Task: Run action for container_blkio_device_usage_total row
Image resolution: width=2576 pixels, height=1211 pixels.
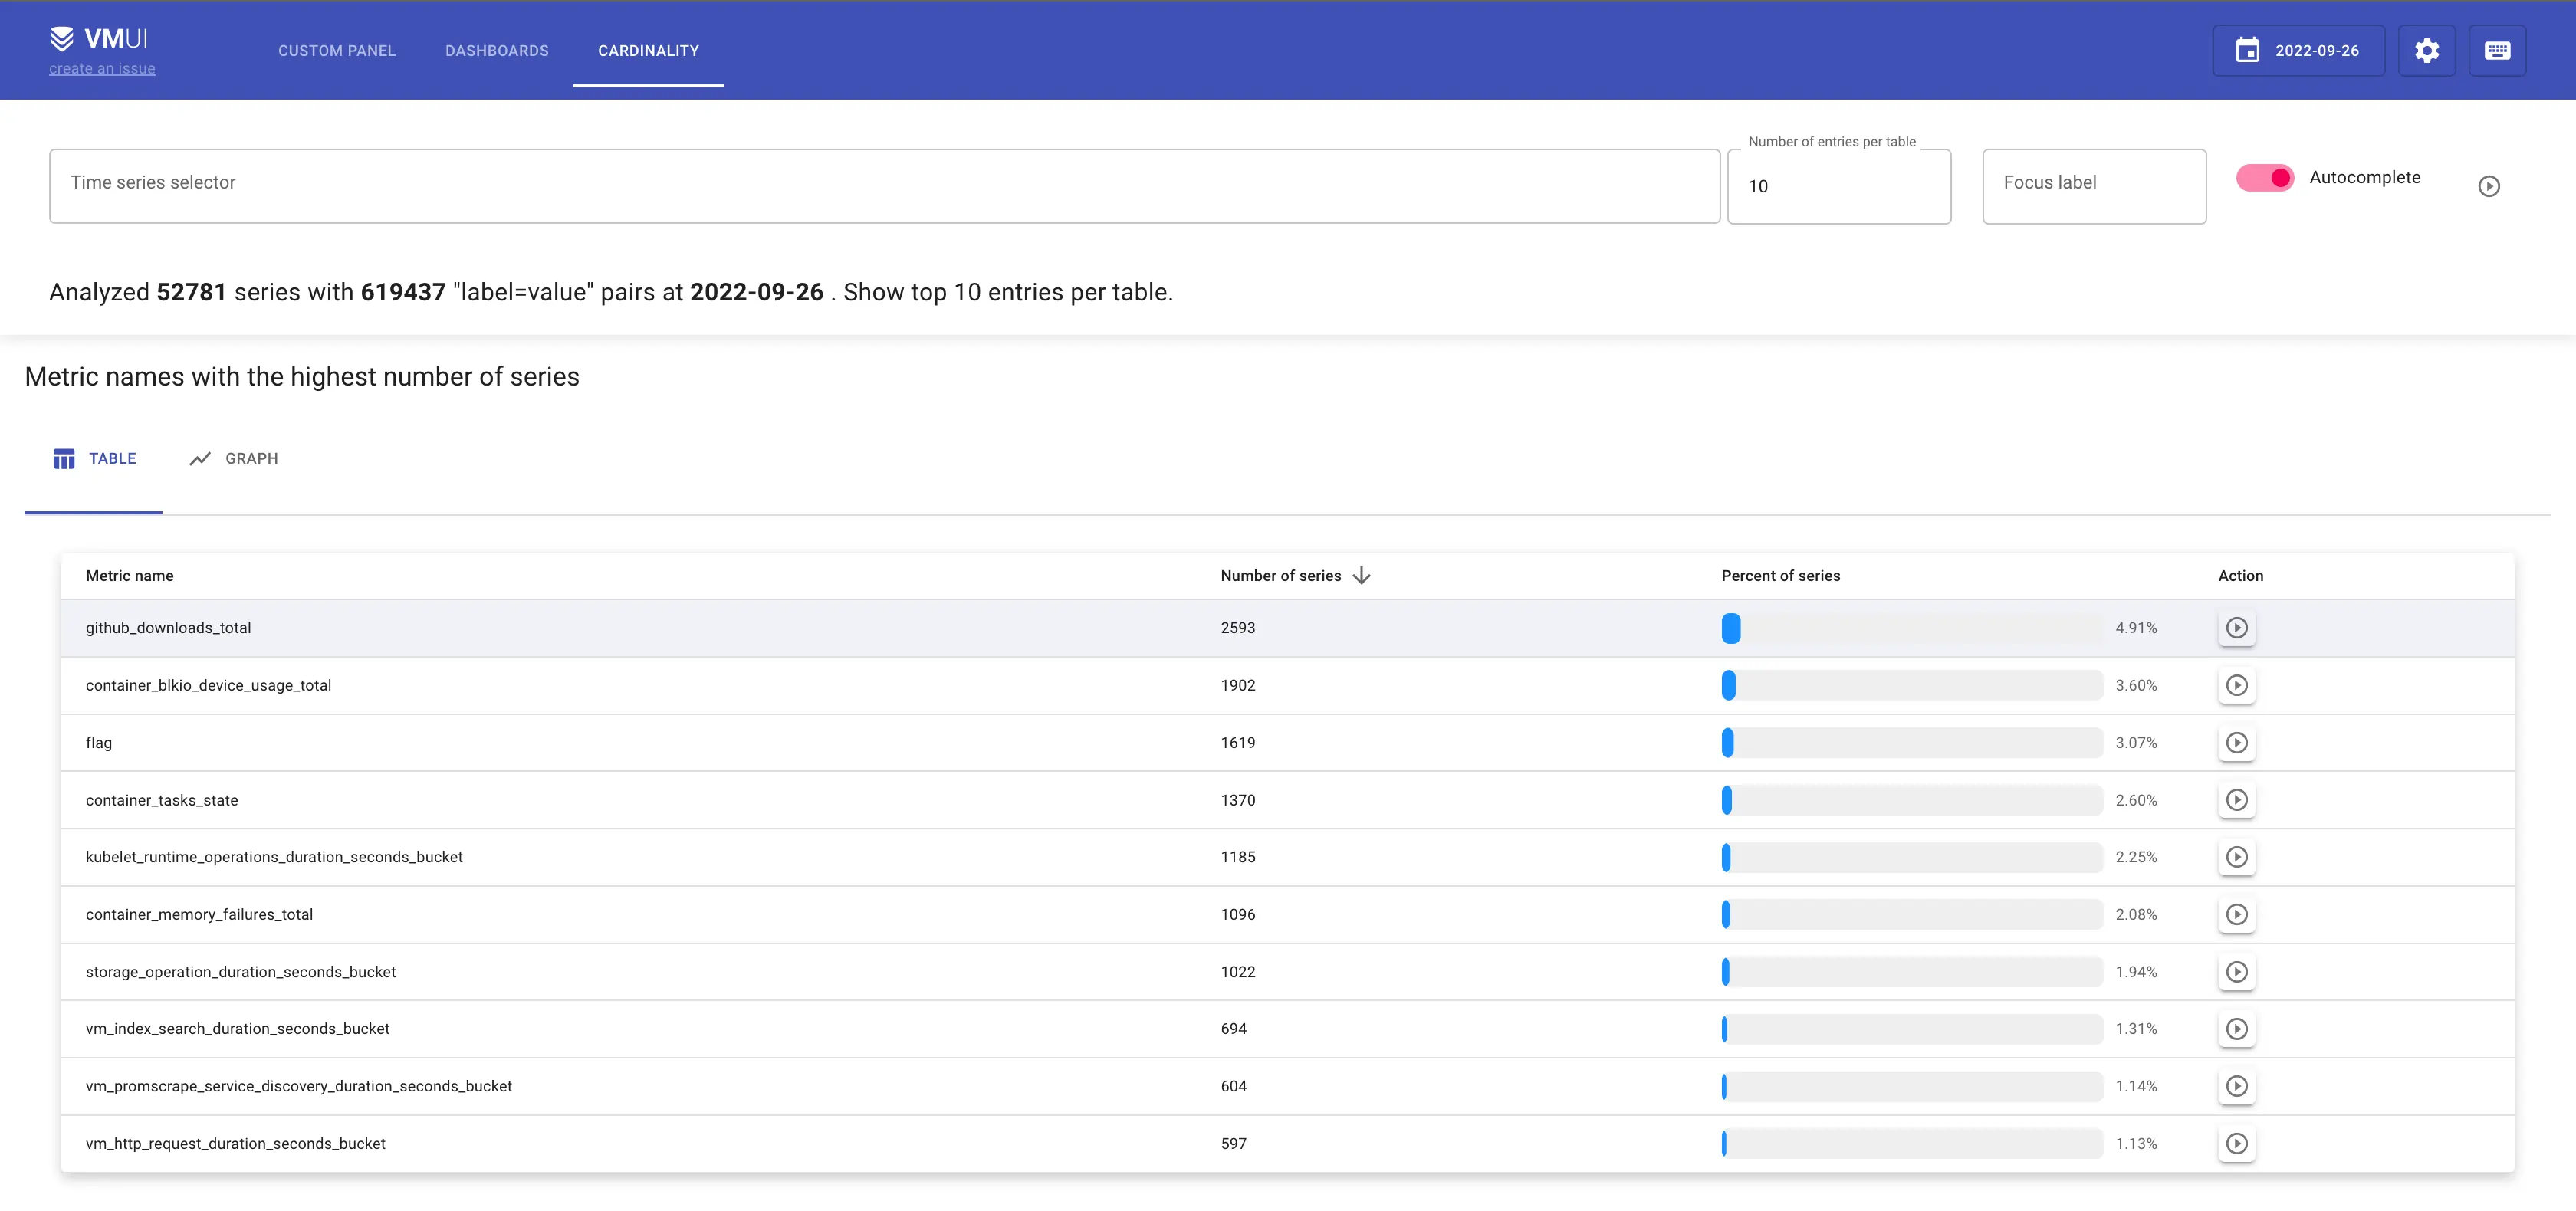Action: (x=2237, y=685)
